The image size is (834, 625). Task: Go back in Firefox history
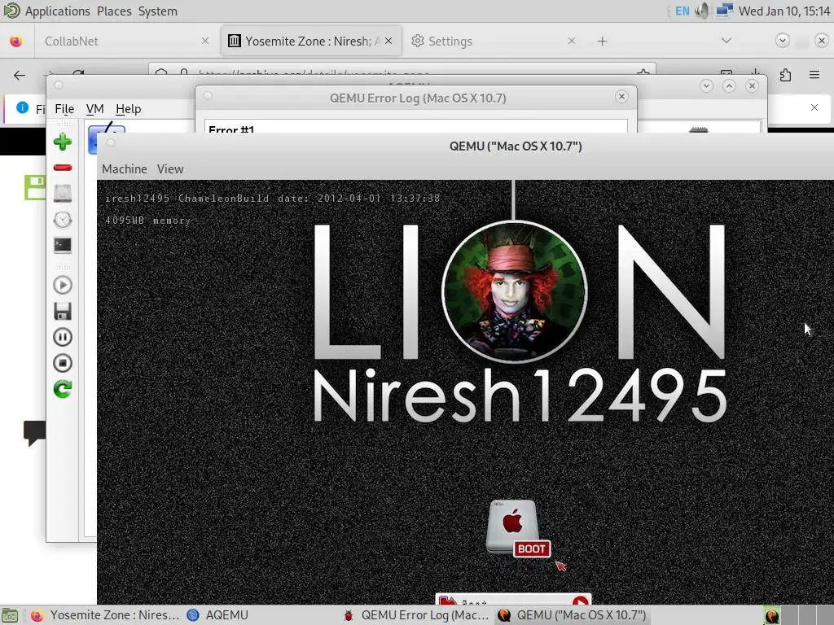(20, 75)
